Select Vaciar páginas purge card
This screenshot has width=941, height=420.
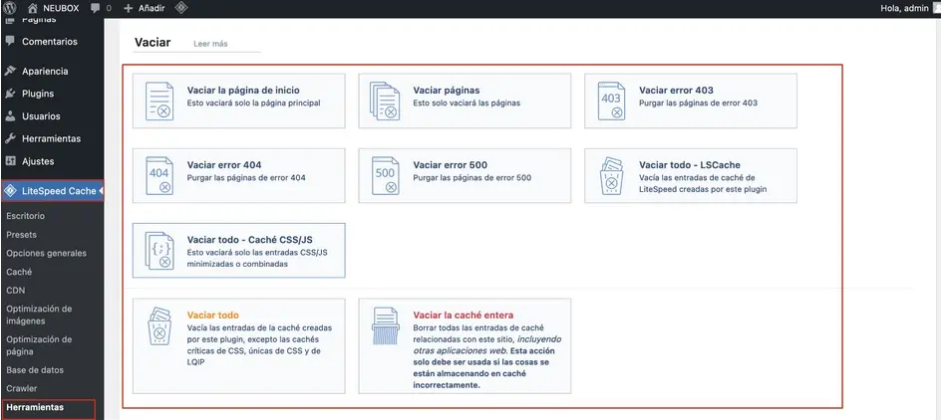(465, 101)
